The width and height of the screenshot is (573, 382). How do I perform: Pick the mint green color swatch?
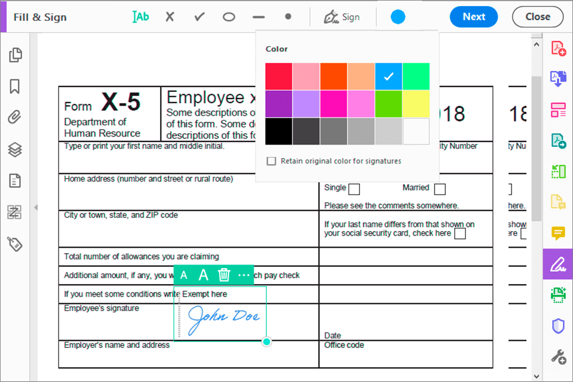tap(416, 76)
